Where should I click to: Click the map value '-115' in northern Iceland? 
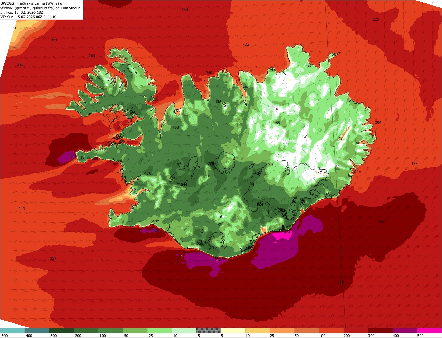[x=217, y=102]
